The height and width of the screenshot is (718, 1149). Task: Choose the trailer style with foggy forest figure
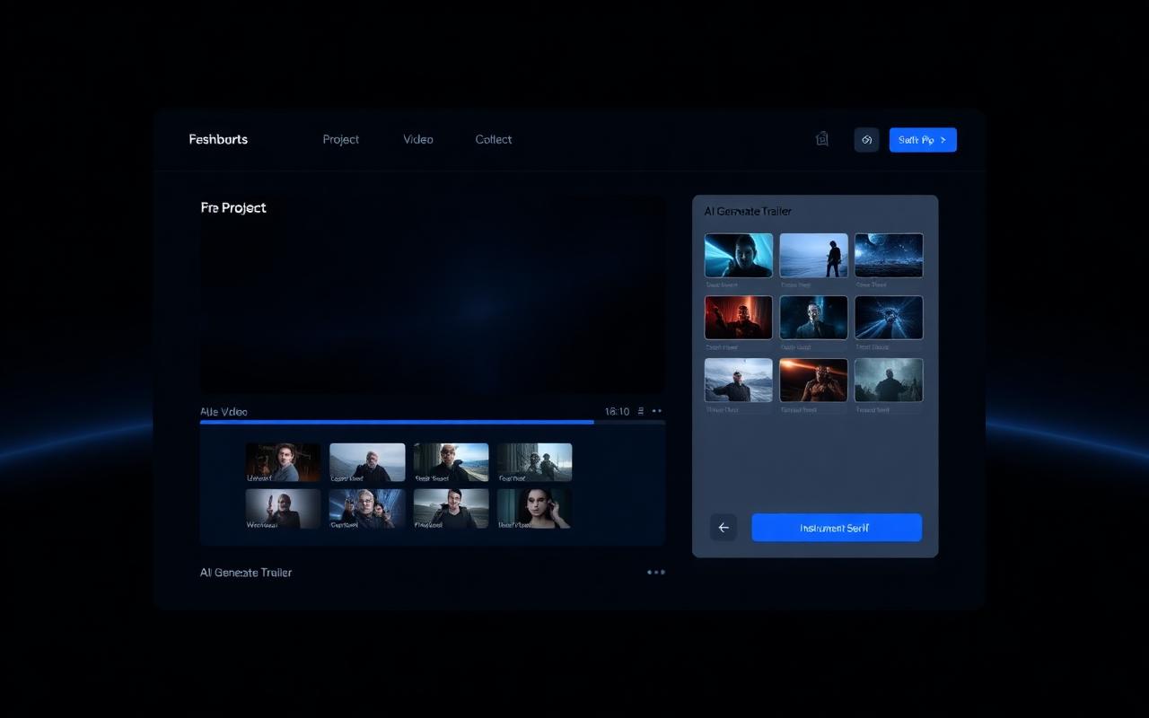tap(889, 381)
